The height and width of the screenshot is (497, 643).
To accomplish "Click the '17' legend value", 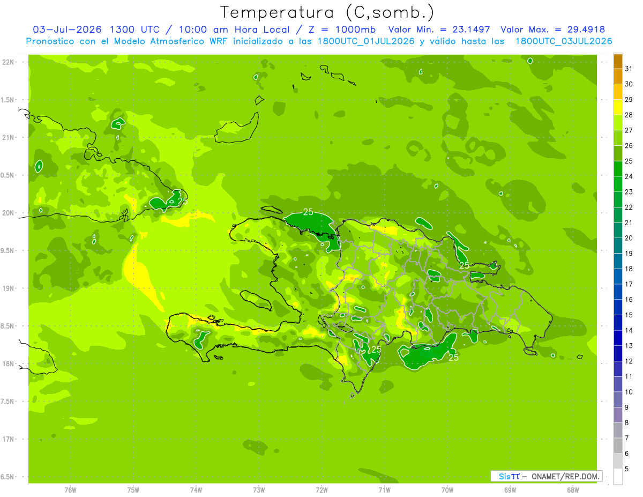I will (629, 284).
